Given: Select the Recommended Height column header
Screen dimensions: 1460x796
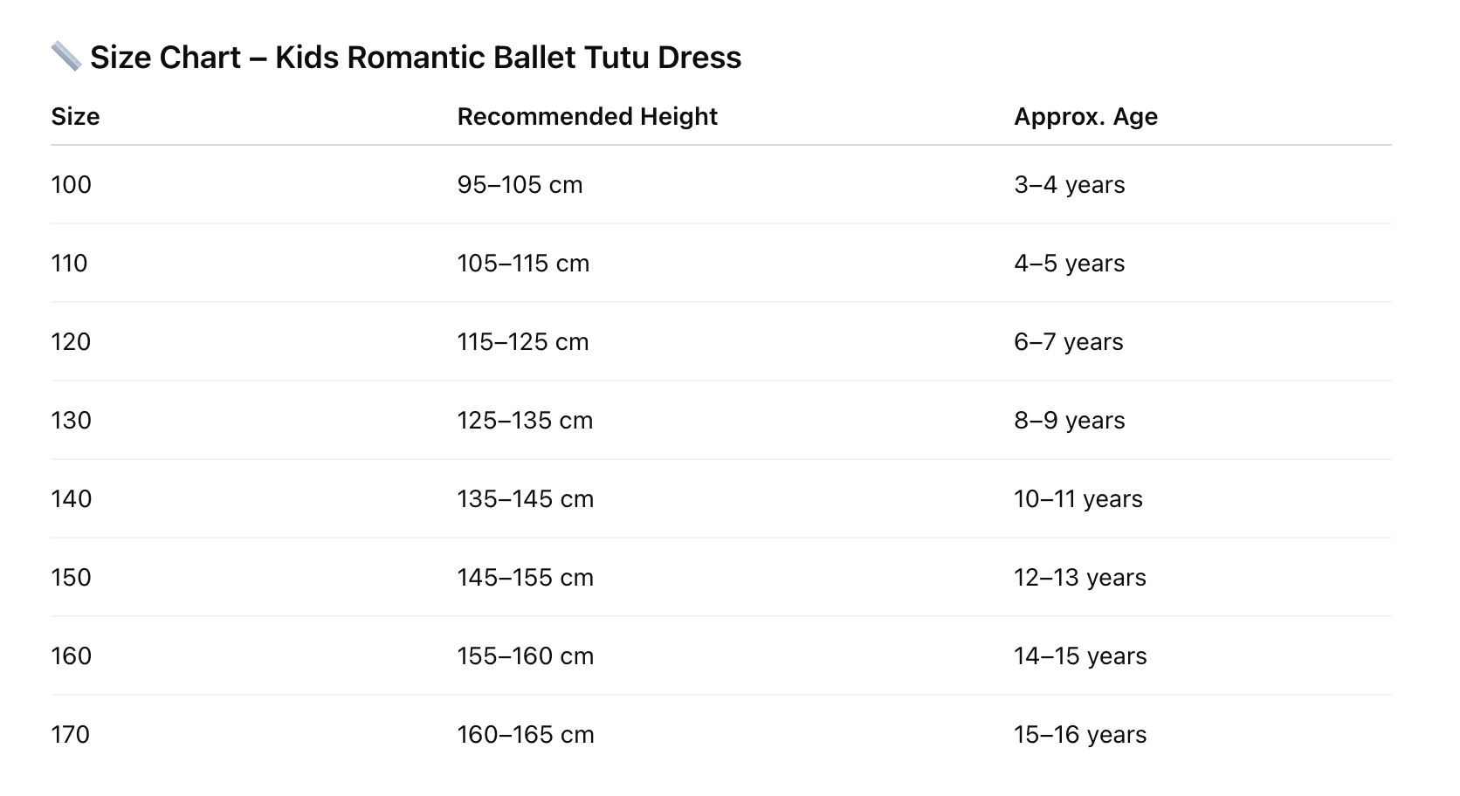Looking at the screenshot, I should 587,117.
